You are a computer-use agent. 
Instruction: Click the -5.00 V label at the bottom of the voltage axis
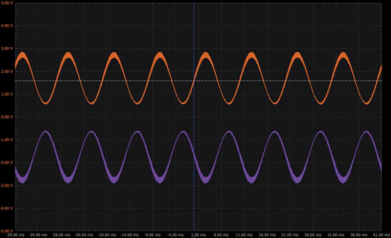(7, 231)
